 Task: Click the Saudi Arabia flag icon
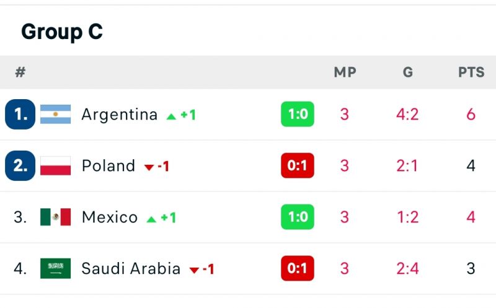tap(55, 268)
